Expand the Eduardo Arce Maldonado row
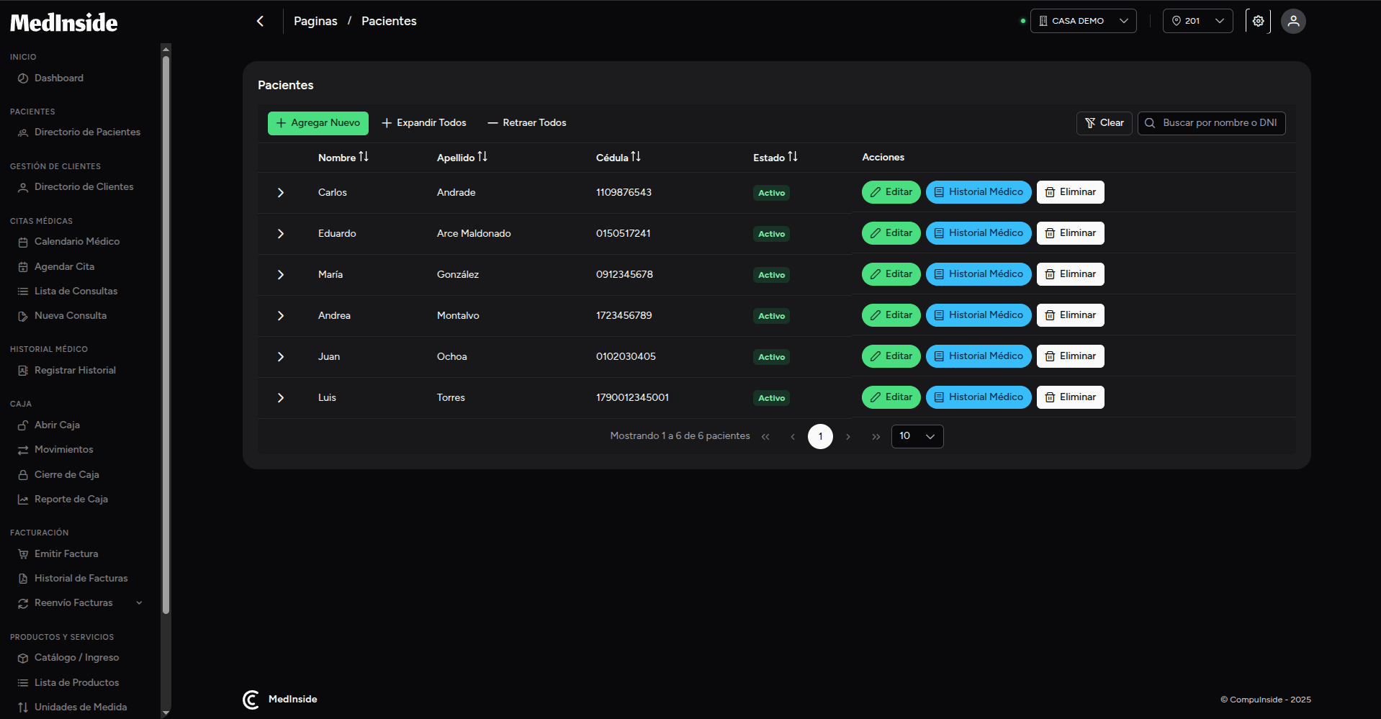Image resolution: width=1381 pixels, height=719 pixels. coord(281,234)
